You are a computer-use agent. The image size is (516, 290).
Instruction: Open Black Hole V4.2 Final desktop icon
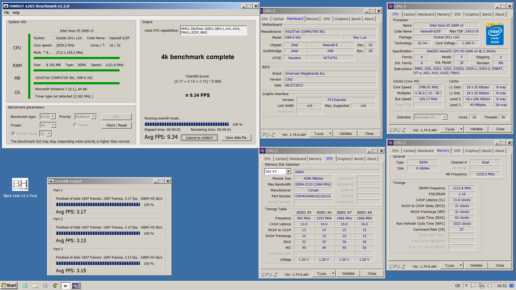[x=20, y=188]
